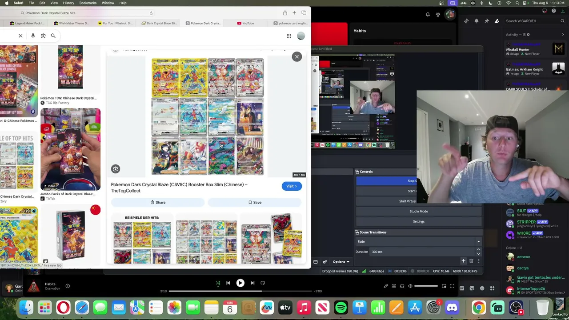Click the Discord search box
The height and width of the screenshot is (320, 569).
pyautogui.click(x=536, y=21)
